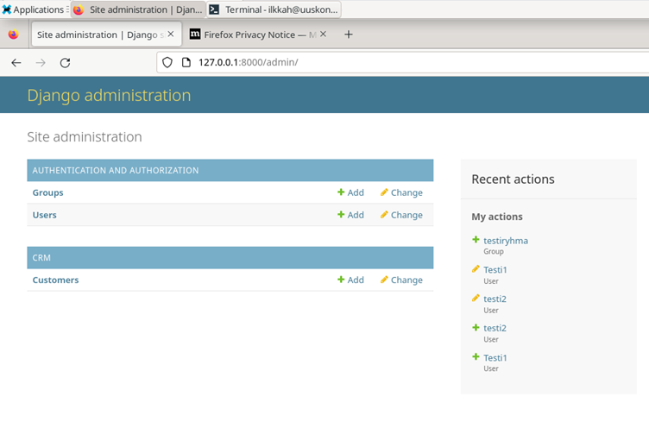Add a new Customer entry

(350, 280)
